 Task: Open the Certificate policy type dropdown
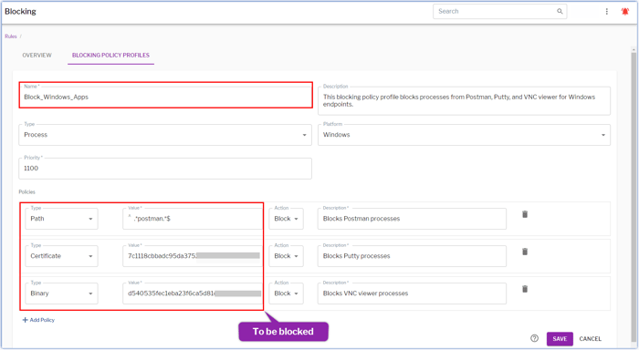[x=61, y=256]
